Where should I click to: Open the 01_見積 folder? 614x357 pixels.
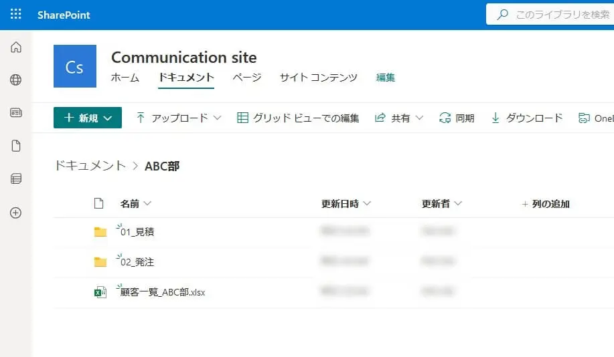(138, 232)
